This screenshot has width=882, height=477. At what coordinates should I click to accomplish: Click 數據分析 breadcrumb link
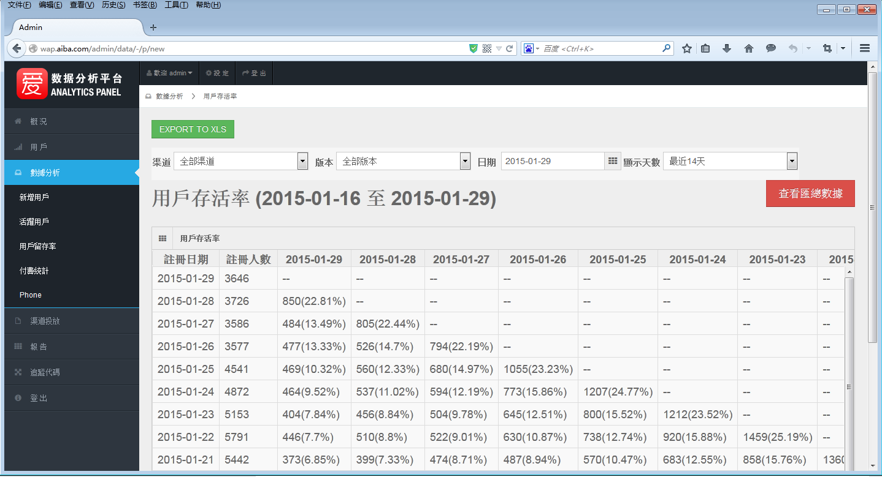[x=169, y=97]
